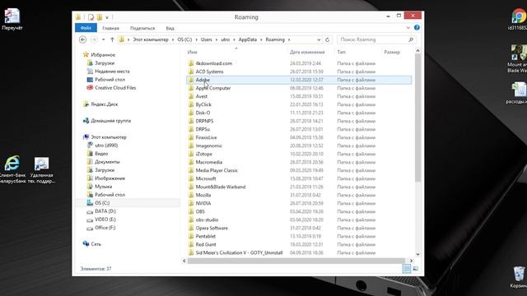The height and width of the screenshot is (296, 527).
Task: Switch to details view layout icon
Action: pos(406,269)
